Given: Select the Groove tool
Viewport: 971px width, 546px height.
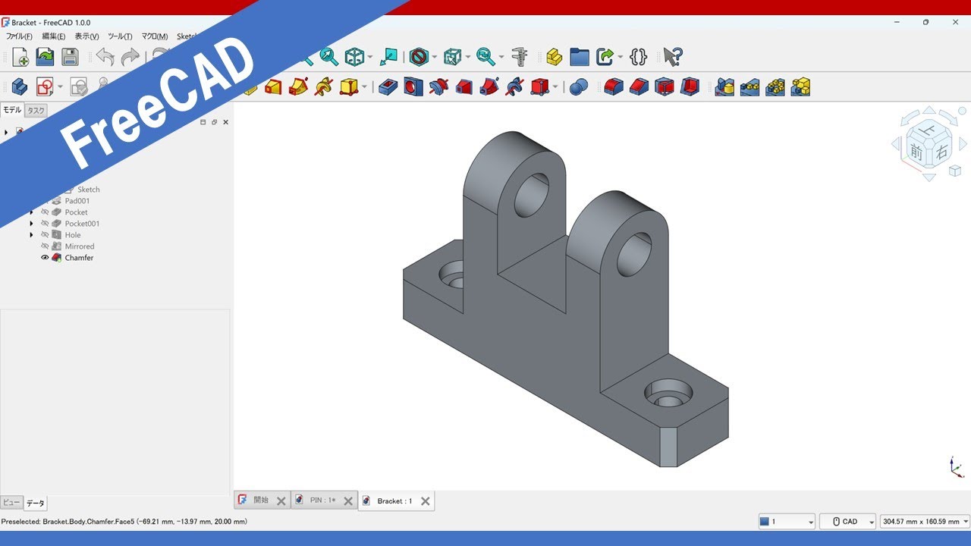Looking at the screenshot, I should click(438, 86).
